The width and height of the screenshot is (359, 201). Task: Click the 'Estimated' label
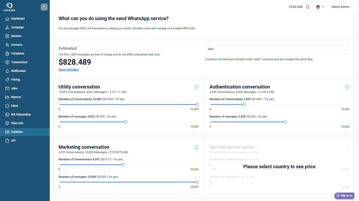pyautogui.click(x=67, y=48)
